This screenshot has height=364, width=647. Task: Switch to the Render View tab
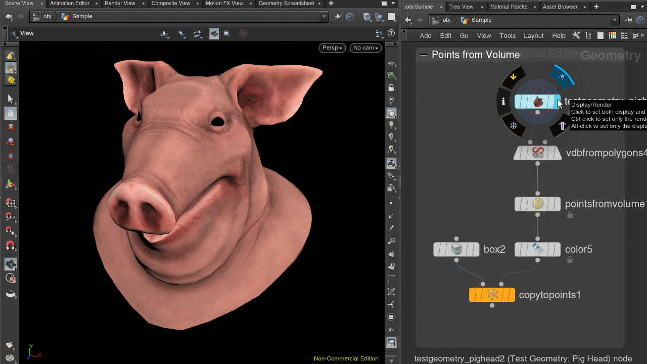(120, 3)
